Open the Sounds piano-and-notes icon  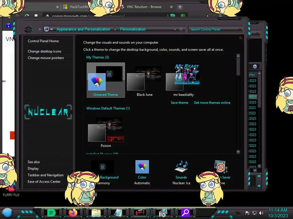pyautogui.click(x=181, y=167)
